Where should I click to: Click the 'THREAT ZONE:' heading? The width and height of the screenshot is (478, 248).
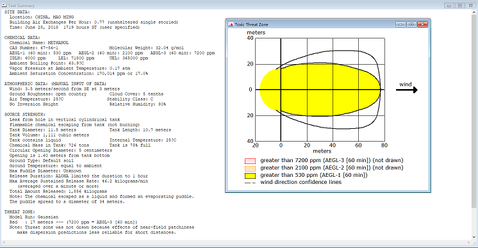coord(20,212)
